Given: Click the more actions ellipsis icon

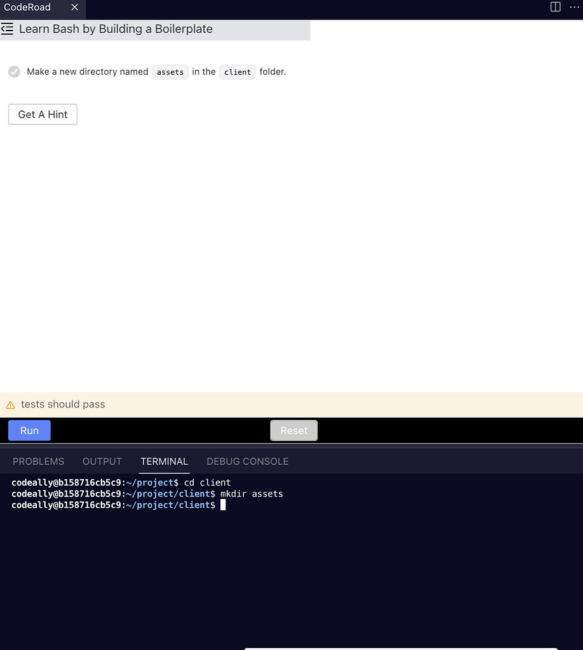Looking at the screenshot, I should (x=574, y=7).
